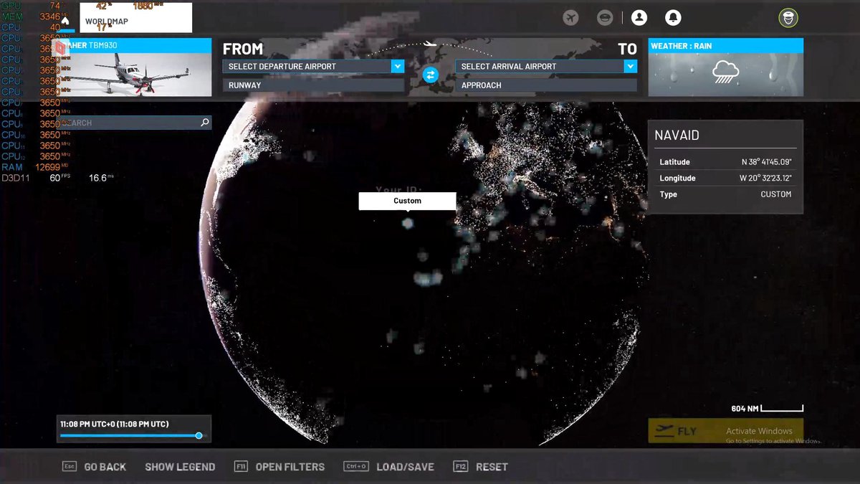Open the user profile icon
The width and height of the screenshot is (860, 484).
tap(639, 18)
